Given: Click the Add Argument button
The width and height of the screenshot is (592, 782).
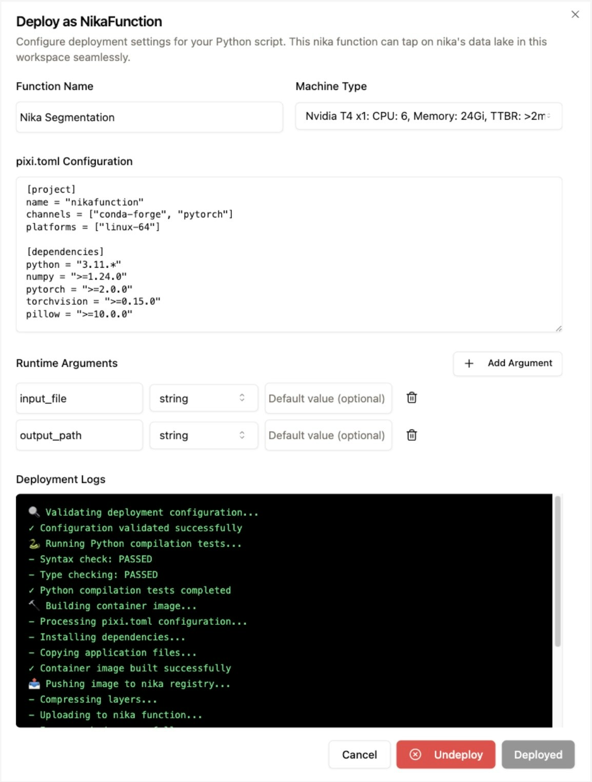Looking at the screenshot, I should (x=507, y=363).
